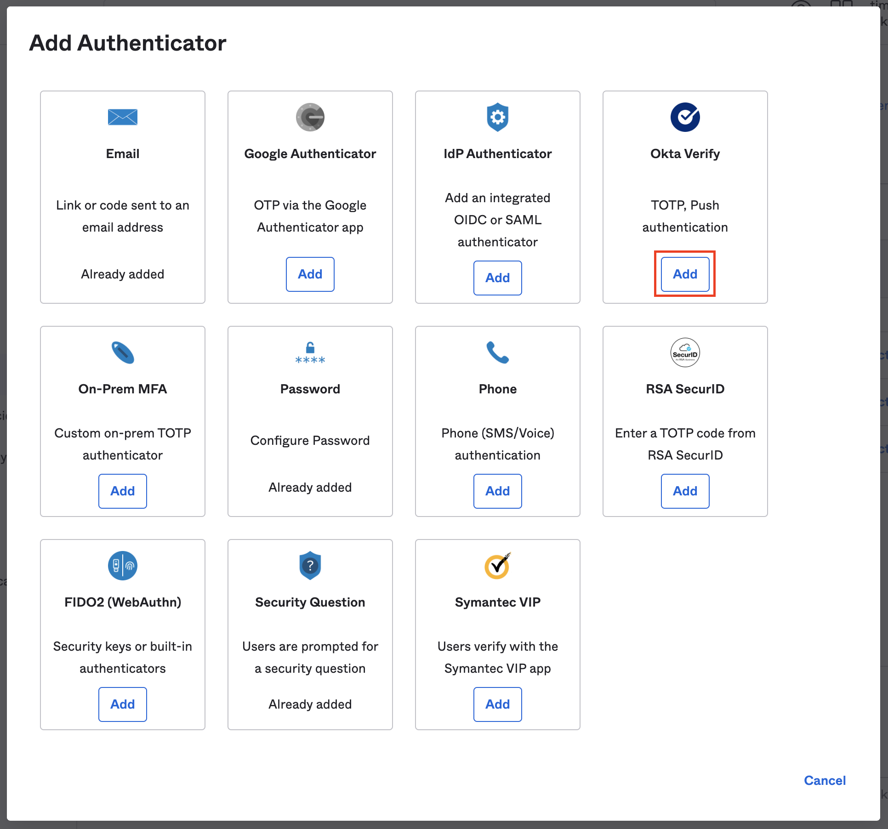Image resolution: width=888 pixels, height=829 pixels.
Task: Click the 'RSA SecurID' card title
Action: point(685,389)
